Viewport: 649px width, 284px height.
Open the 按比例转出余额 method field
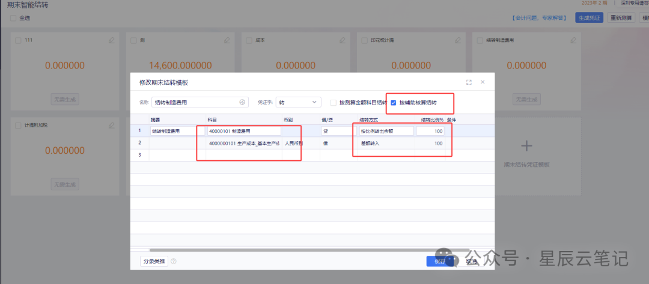(x=386, y=131)
